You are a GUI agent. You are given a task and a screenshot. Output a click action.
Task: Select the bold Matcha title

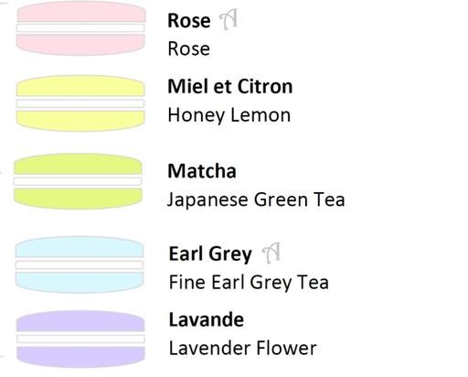(202, 171)
